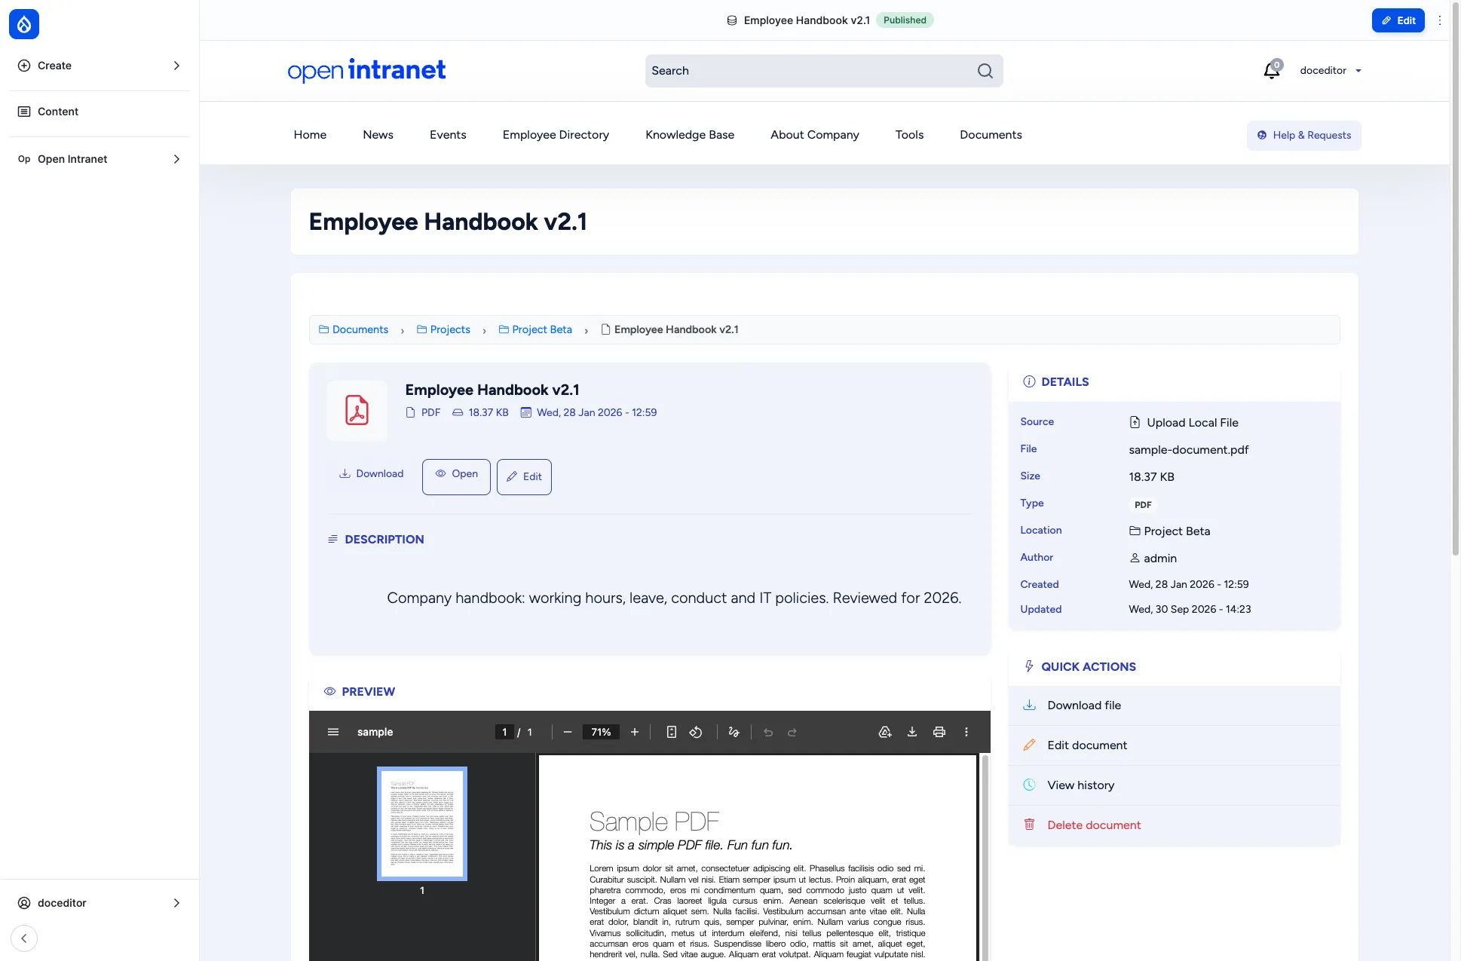Open PDF viewer more actions menu

(966, 732)
